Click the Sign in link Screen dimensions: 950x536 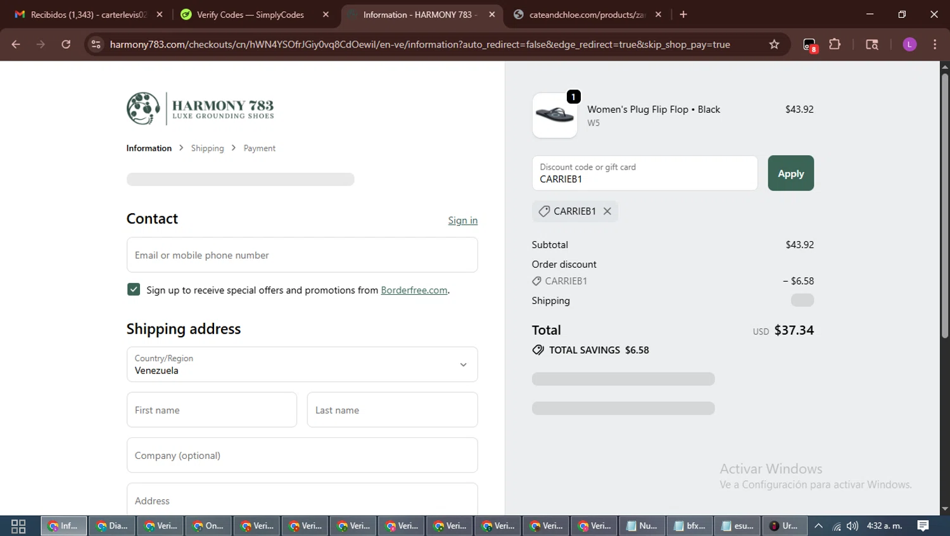[x=462, y=220]
